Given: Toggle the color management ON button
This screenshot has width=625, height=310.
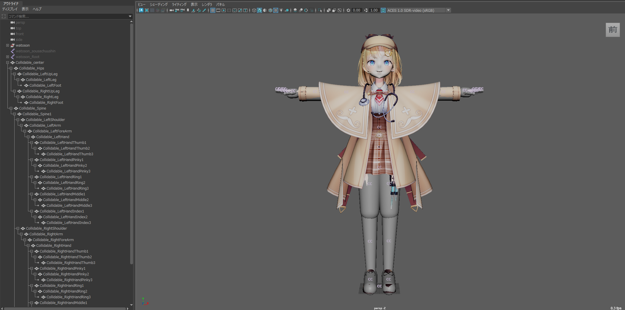Looking at the screenshot, I should [383, 10].
